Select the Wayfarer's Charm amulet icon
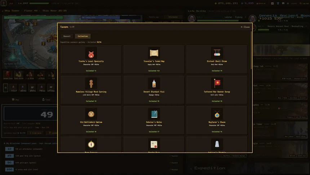 tap(217, 114)
